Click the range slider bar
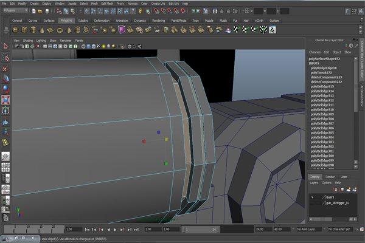 click(x=201, y=230)
